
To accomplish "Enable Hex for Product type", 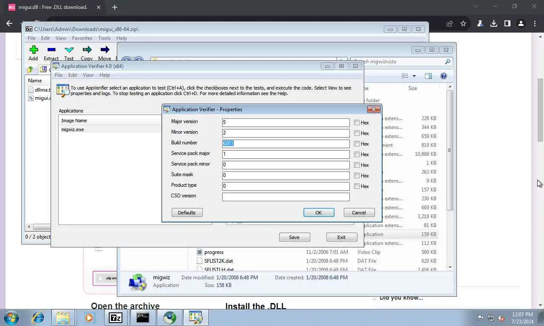I will [x=357, y=186].
